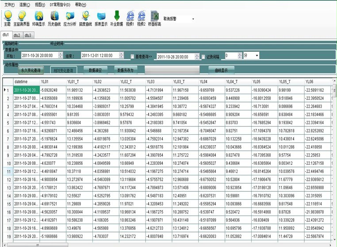Open 报表显示 report display icon

tap(101, 17)
